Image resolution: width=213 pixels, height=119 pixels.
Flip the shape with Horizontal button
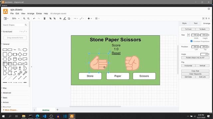tap(188, 65)
